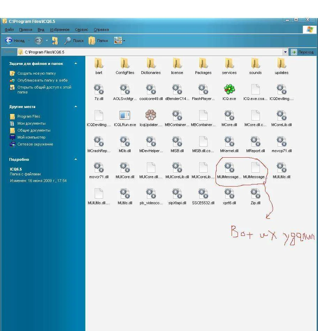Open the Forward history dropdown arrow
The height and width of the screenshot is (331, 318).
[x=47, y=41]
